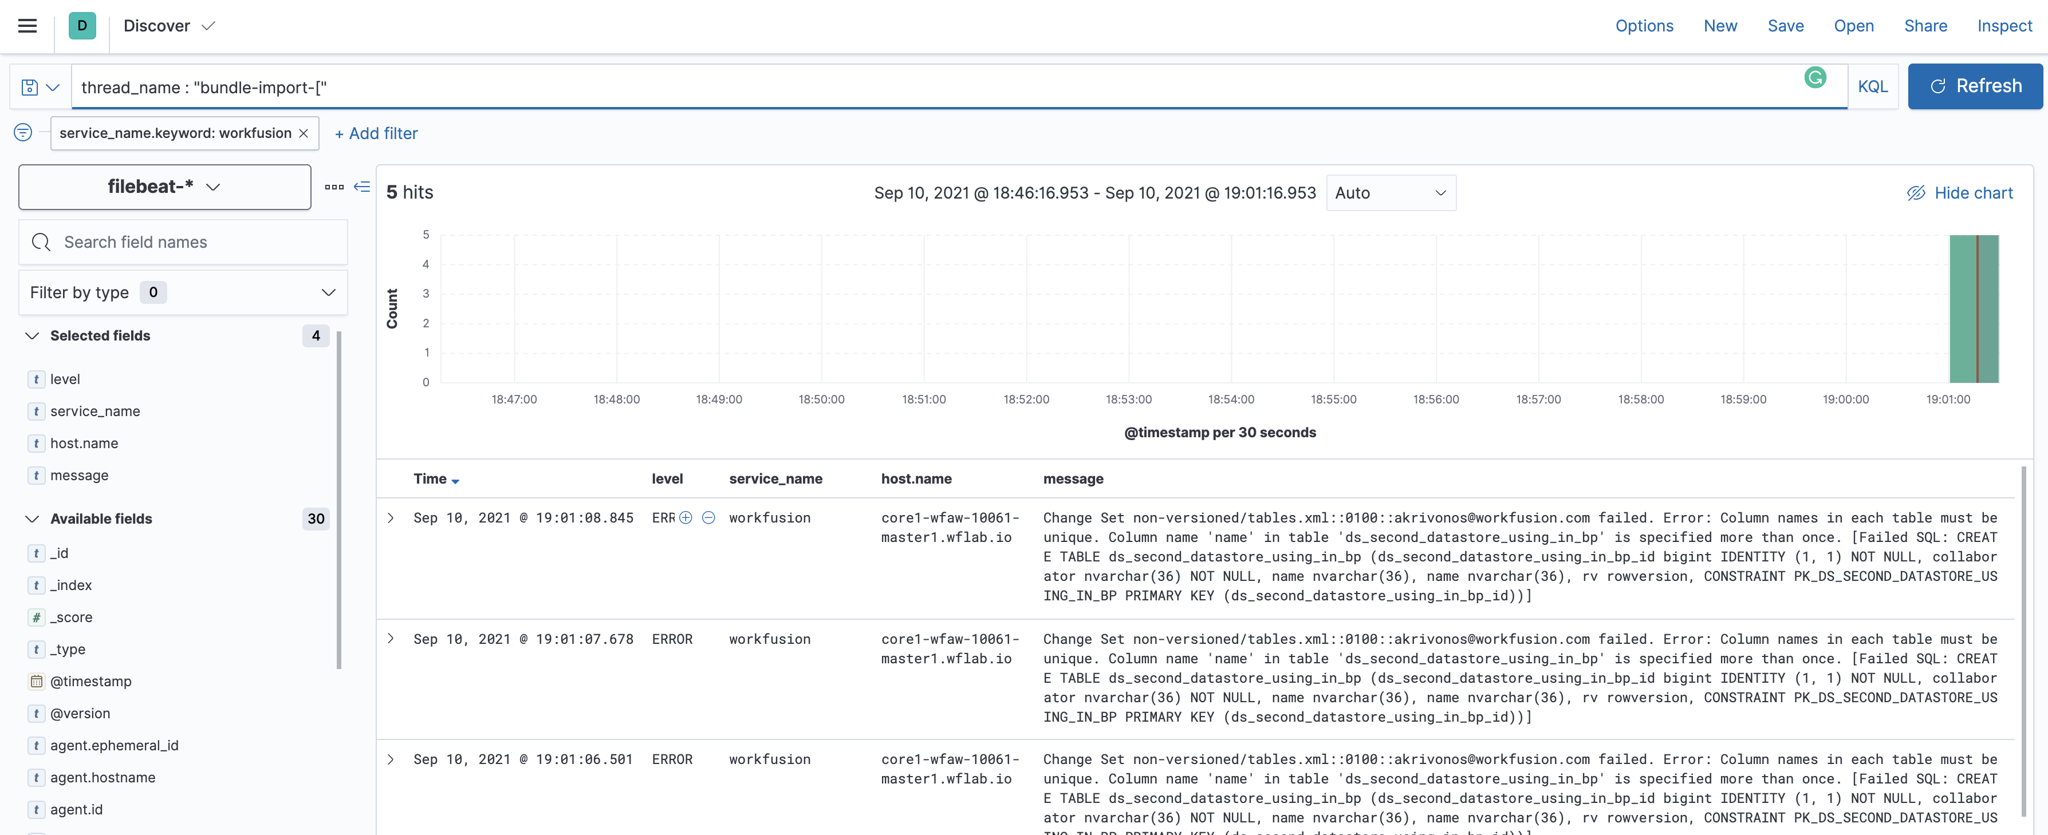Select the _type field
Image resolution: width=2048 pixels, height=835 pixels.
(x=68, y=650)
